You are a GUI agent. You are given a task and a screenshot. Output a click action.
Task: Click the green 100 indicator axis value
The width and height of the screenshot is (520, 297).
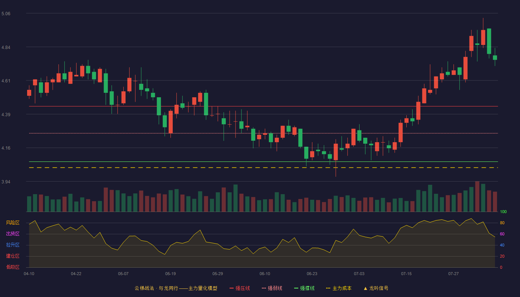click(503, 212)
